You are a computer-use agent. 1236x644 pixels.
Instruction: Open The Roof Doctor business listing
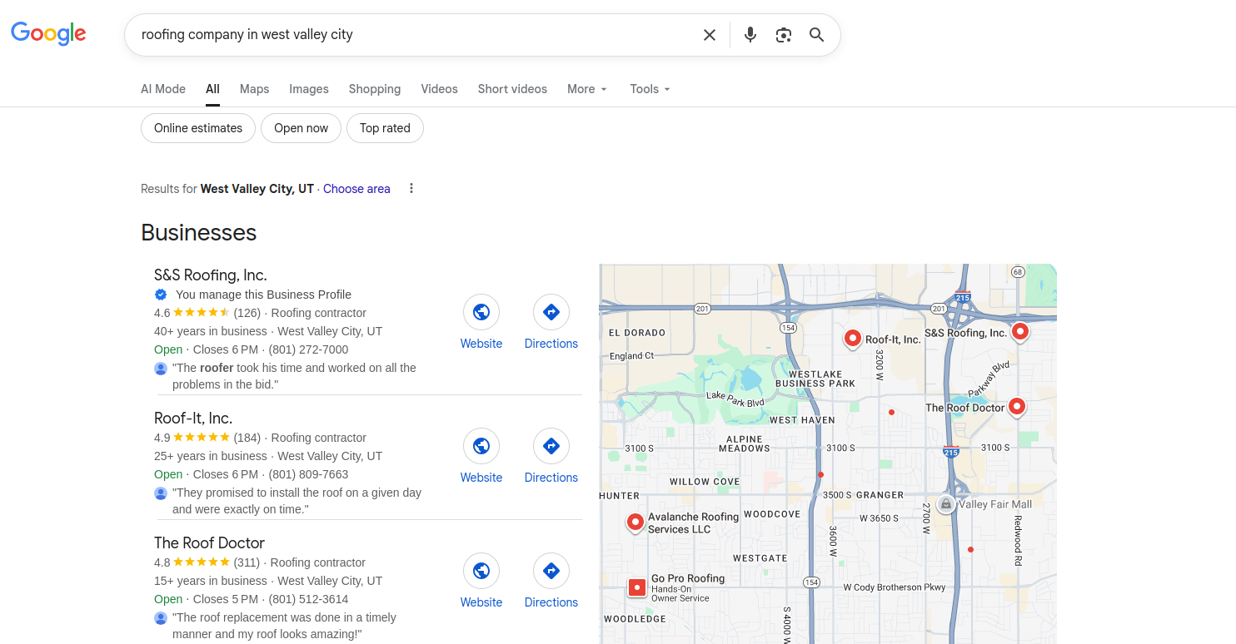pyautogui.click(x=209, y=543)
